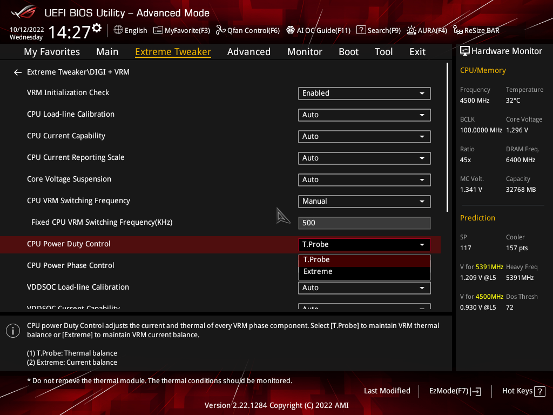Open the Tool tab
Screen dimensions: 553x415
pyautogui.click(x=384, y=52)
